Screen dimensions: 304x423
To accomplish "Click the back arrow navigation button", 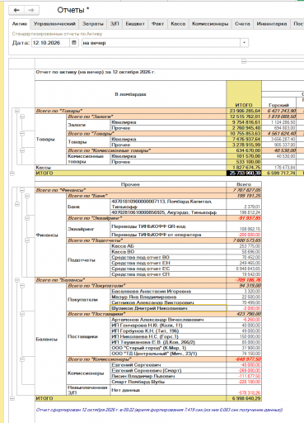I will 16,10.
